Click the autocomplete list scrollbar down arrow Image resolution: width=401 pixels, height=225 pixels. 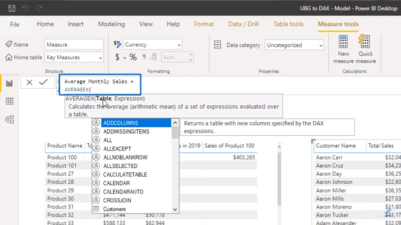[x=175, y=209]
